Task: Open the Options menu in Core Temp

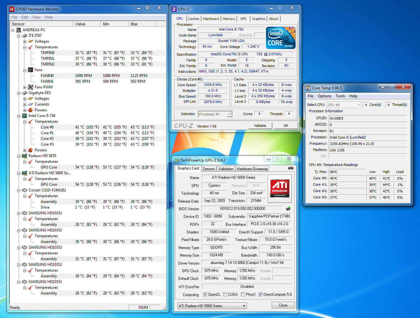Action: click(x=324, y=96)
